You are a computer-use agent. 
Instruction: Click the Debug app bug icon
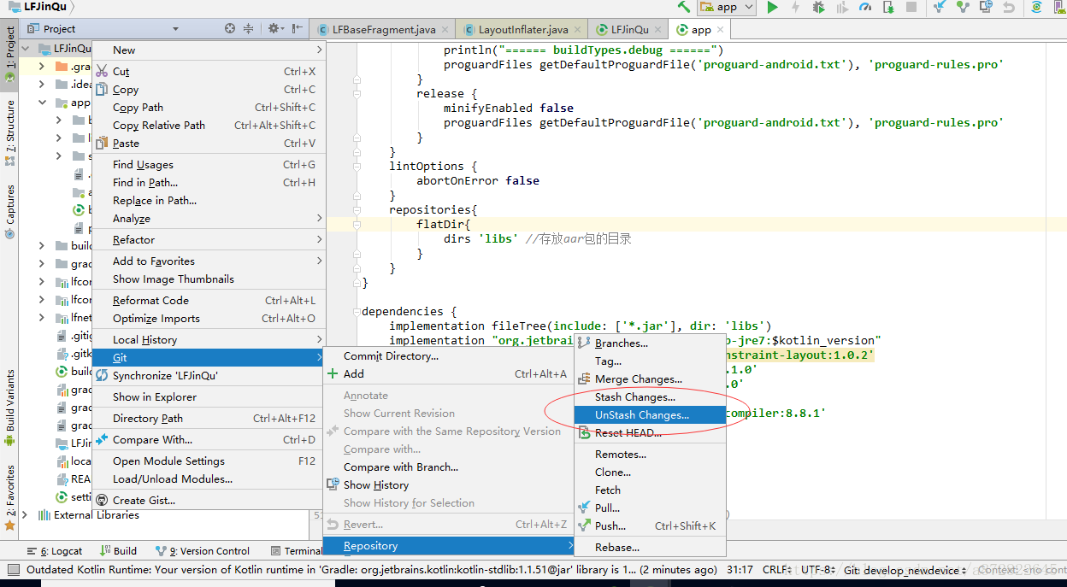pyautogui.click(x=819, y=7)
